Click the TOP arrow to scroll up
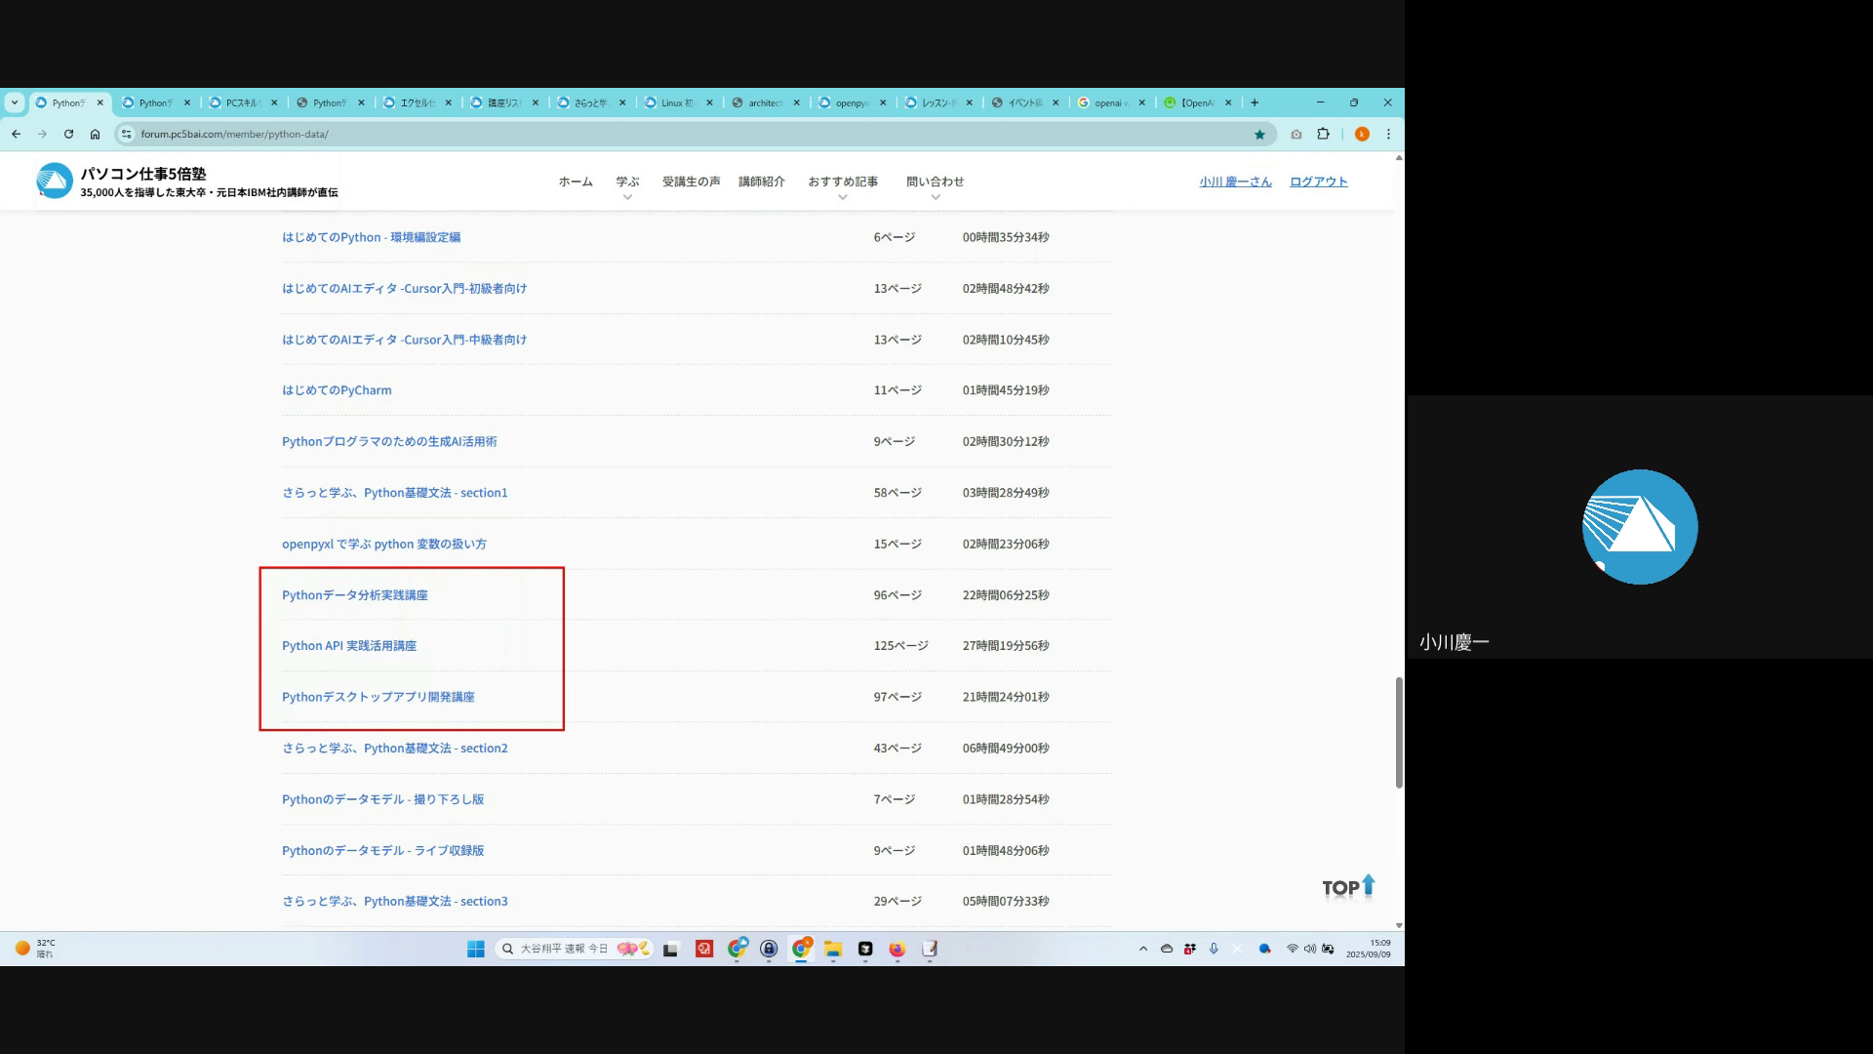This screenshot has height=1054, width=1873. click(x=1348, y=886)
